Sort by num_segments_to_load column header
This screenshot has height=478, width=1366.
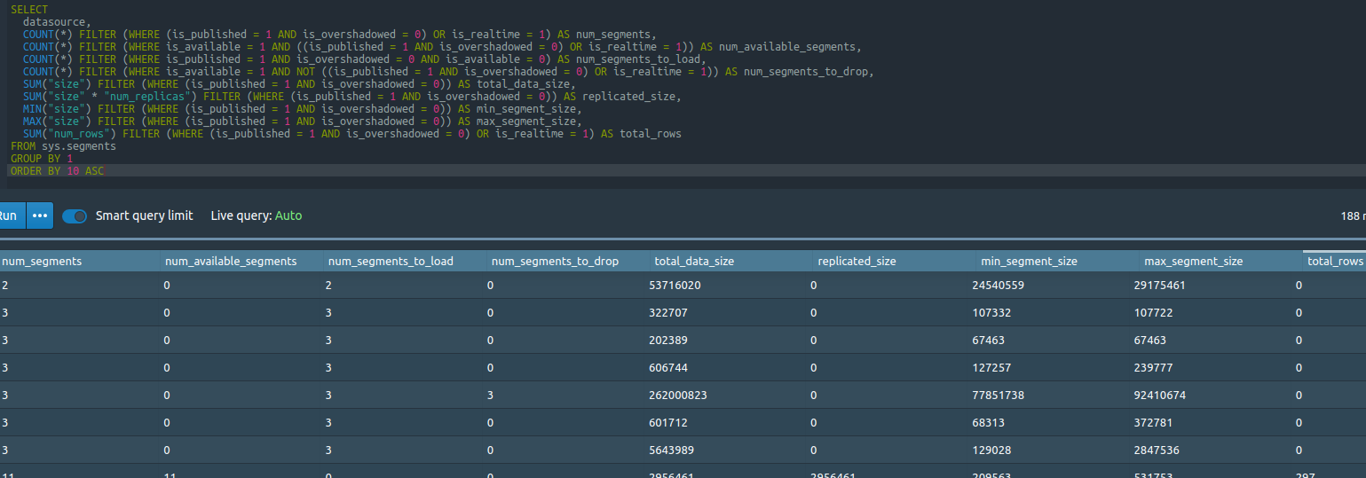click(406, 261)
